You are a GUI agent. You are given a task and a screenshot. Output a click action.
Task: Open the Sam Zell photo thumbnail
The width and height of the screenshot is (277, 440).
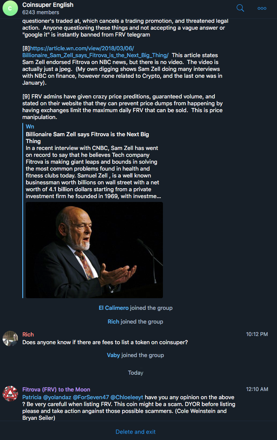pos(94,250)
